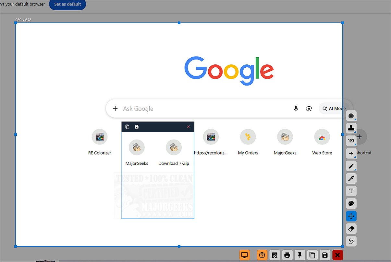The height and width of the screenshot is (262, 391).
Task: Toggle the move selection tool
Action: (x=351, y=216)
